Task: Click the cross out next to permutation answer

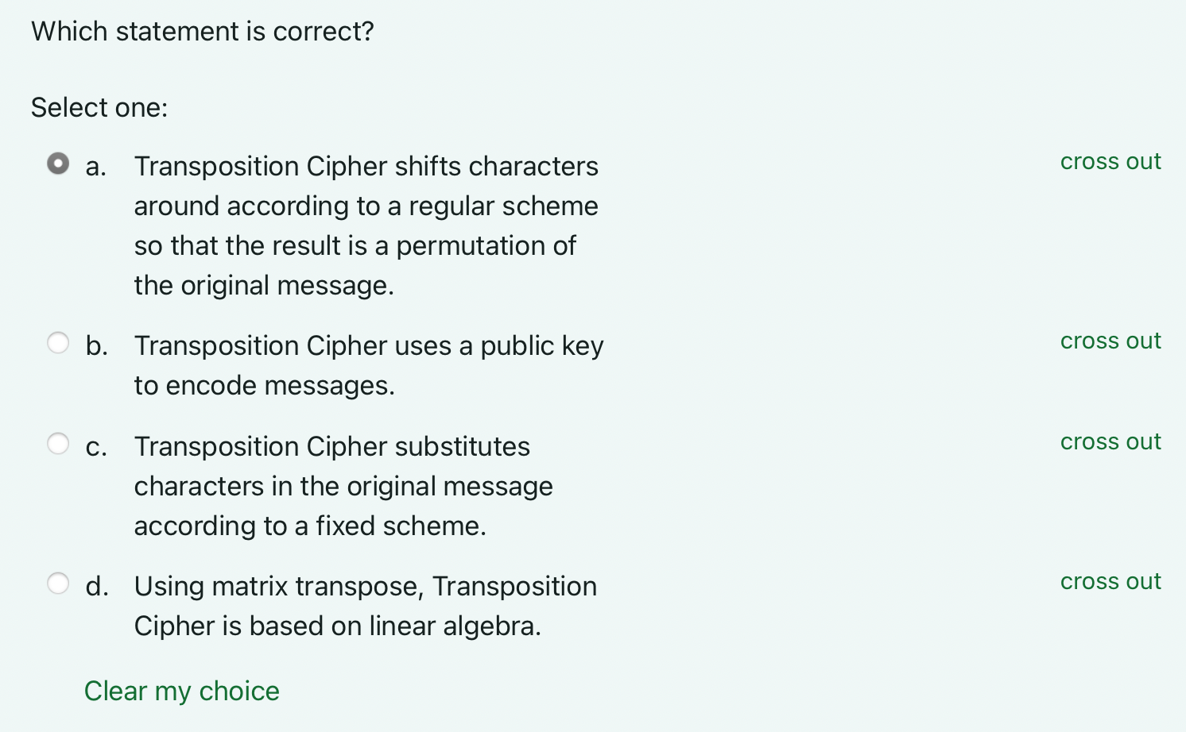Action: click(1110, 161)
